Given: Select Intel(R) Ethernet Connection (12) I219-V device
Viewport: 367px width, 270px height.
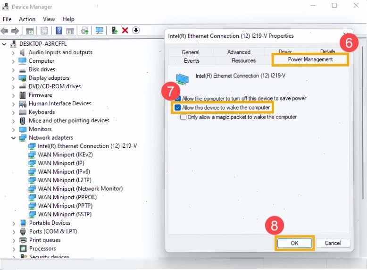Looking at the screenshot, I should click(87, 146).
